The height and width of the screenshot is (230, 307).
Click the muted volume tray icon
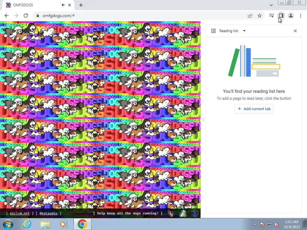coord(277,224)
